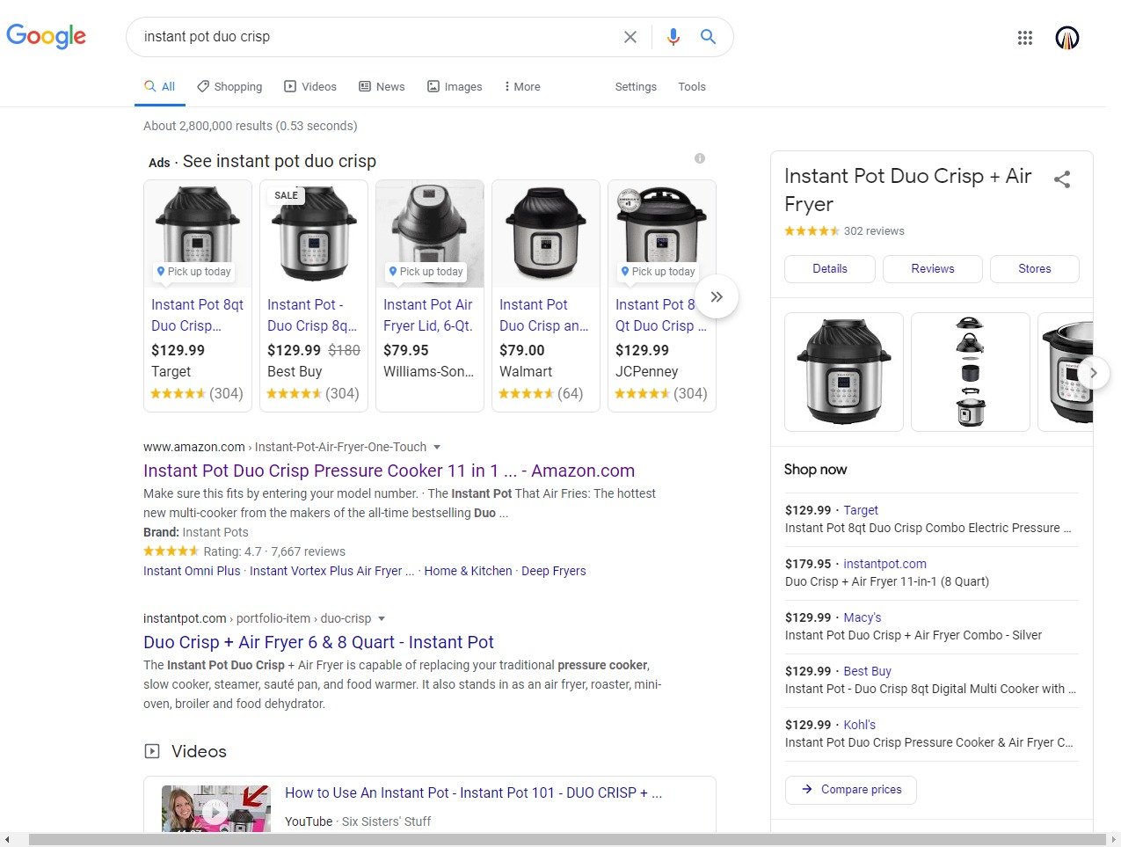Image resolution: width=1121 pixels, height=847 pixels.
Task: Open the Duo Crisp + Air Fryer instantpot.com result
Action: 318,642
